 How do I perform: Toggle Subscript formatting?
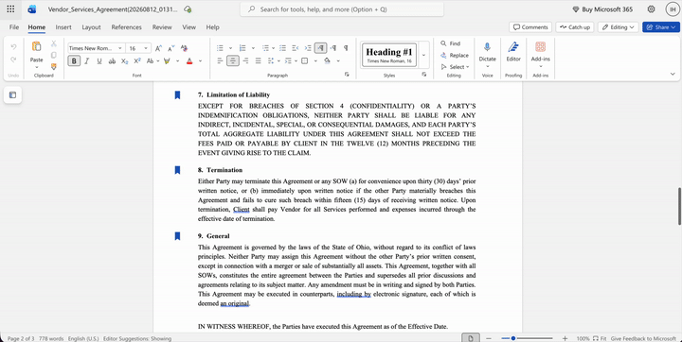pos(125,61)
